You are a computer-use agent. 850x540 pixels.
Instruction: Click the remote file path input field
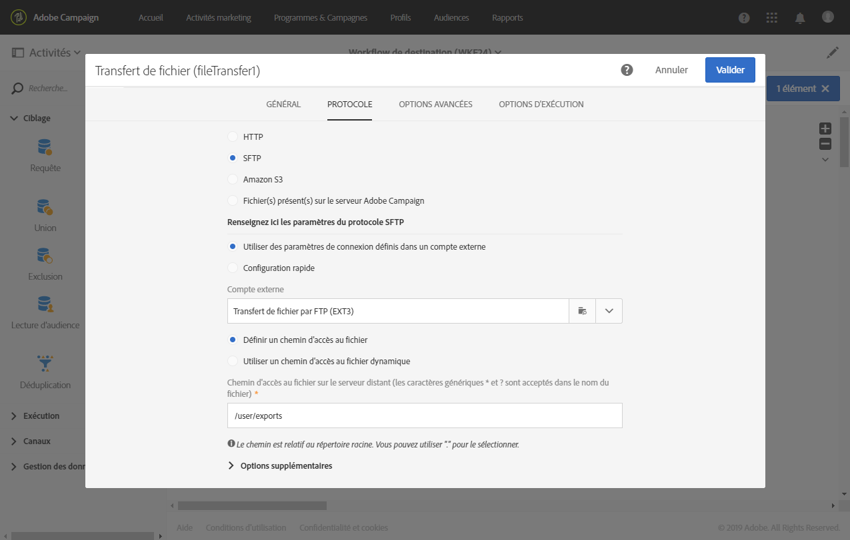coord(425,415)
